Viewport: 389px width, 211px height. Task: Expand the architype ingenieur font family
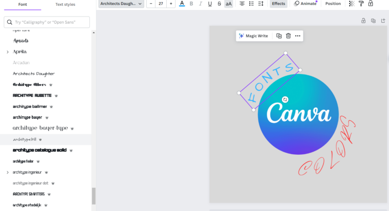tap(7, 172)
